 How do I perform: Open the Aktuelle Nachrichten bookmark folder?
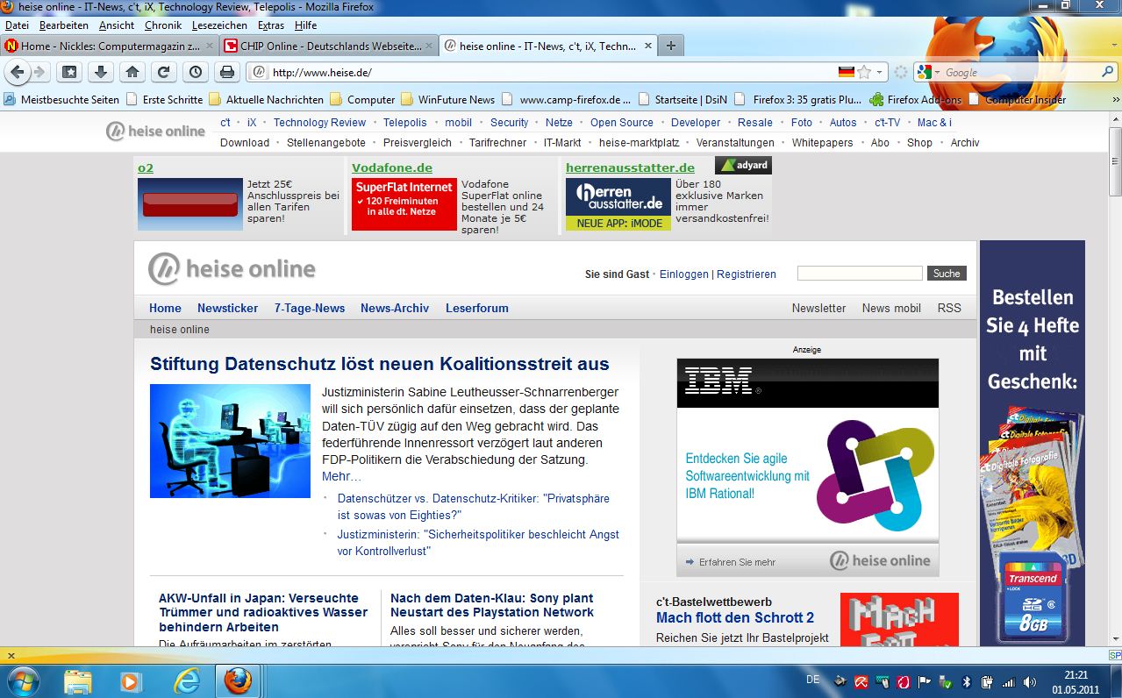pos(266,100)
